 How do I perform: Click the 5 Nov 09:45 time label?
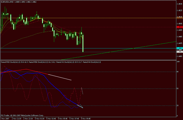[x=86, y=119]
